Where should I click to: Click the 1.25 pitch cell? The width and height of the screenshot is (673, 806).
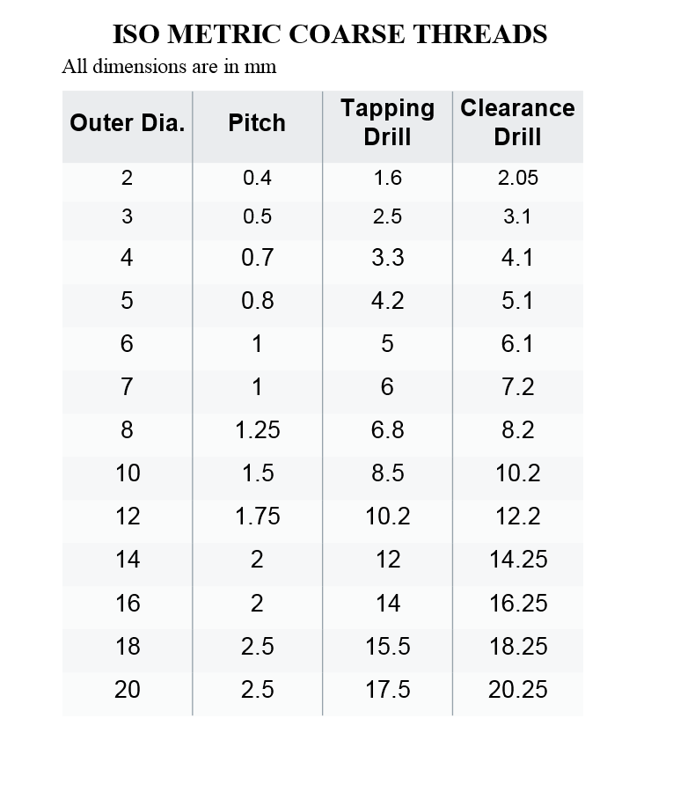click(x=257, y=430)
